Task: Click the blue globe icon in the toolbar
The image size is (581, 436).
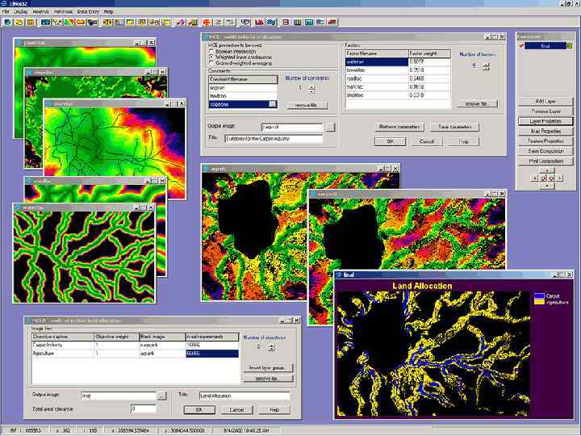Action: pos(7,23)
